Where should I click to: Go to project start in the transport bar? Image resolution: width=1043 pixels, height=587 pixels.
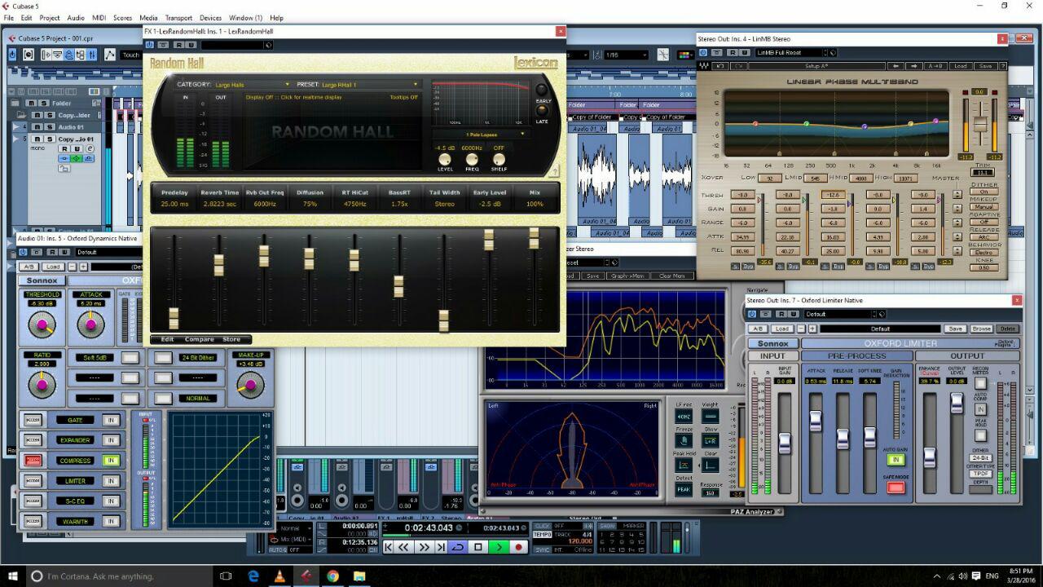coord(389,547)
